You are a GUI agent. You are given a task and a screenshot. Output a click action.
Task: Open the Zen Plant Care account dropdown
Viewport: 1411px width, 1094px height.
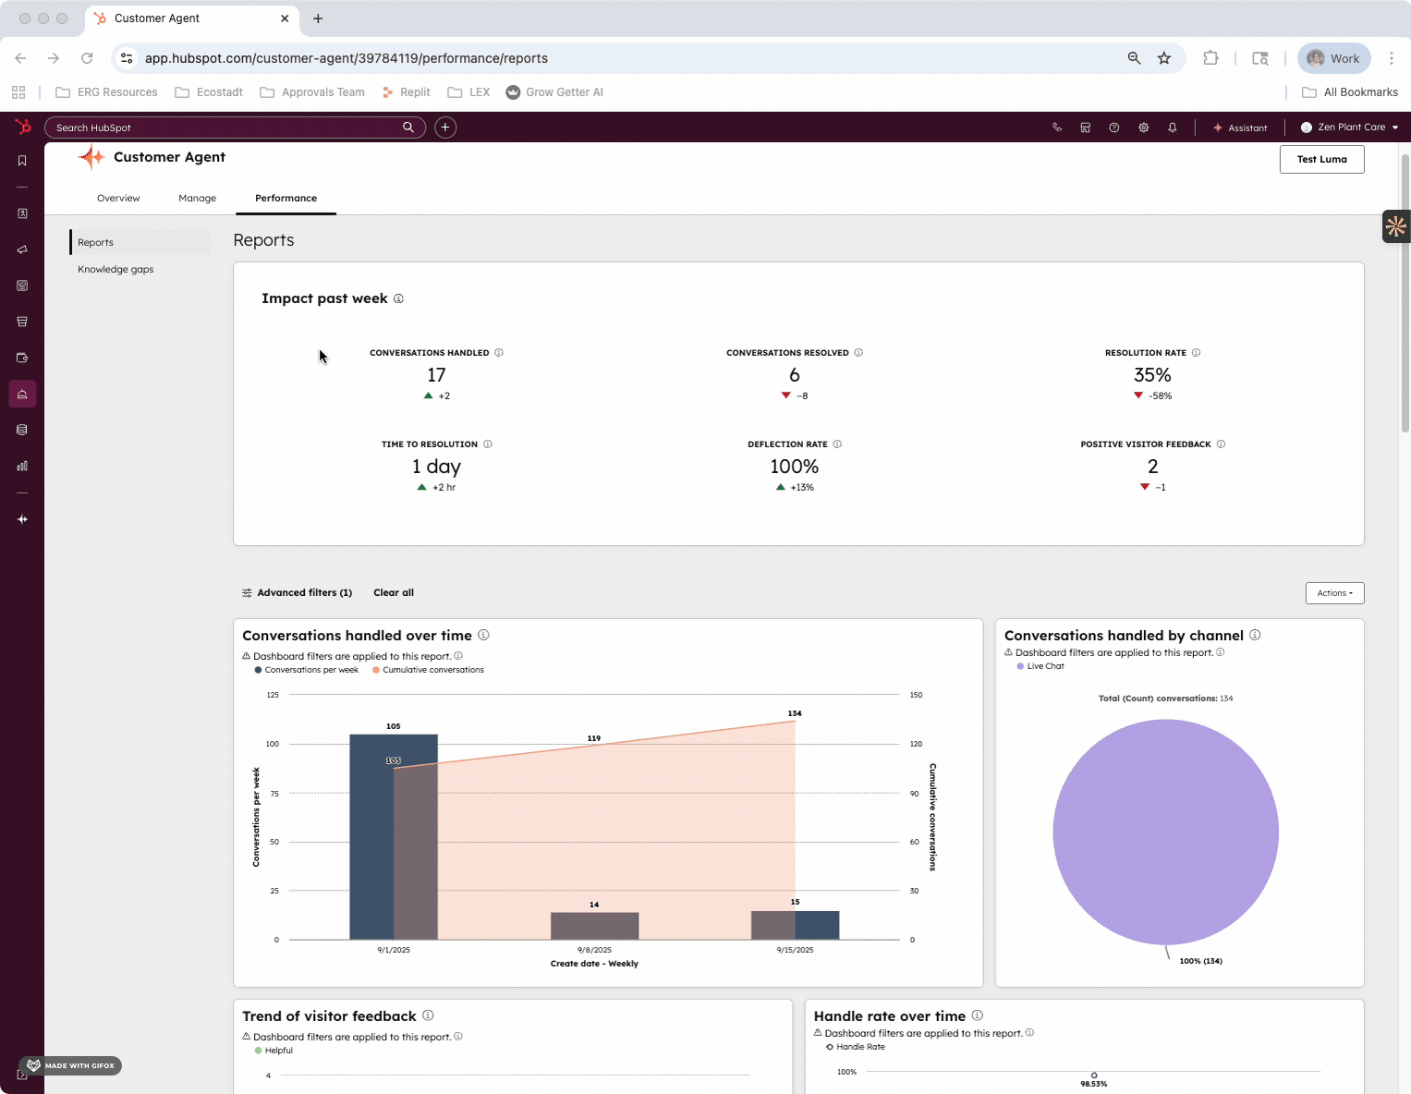click(1348, 128)
